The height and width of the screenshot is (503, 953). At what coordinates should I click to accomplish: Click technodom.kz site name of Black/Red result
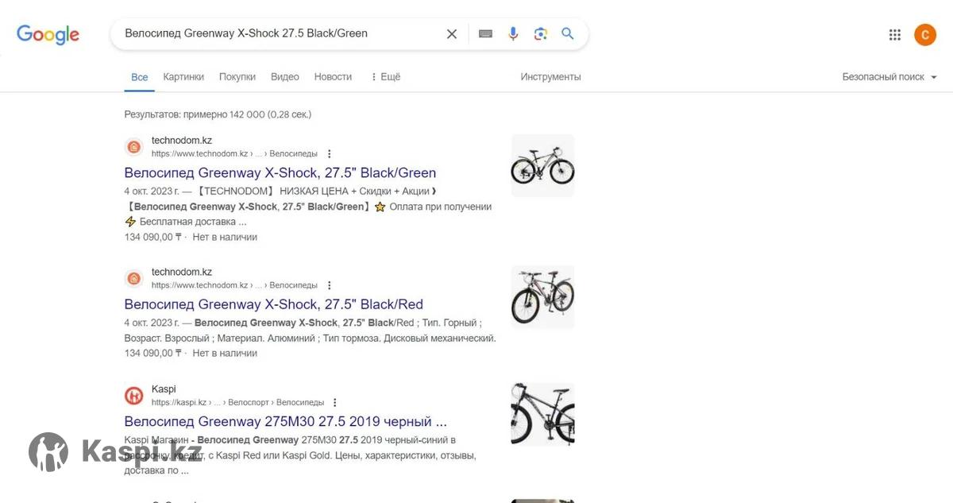click(x=182, y=272)
